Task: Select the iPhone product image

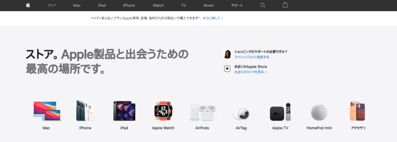Action: pyautogui.click(x=85, y=111)
